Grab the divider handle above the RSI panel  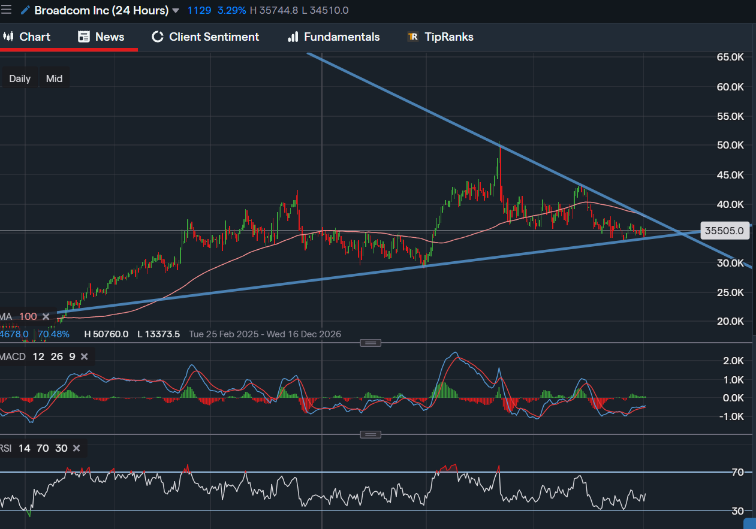click(x=370, y=434)
